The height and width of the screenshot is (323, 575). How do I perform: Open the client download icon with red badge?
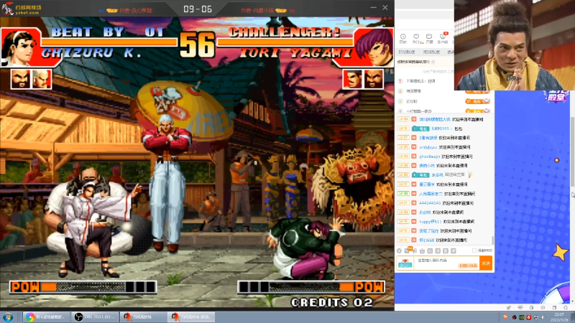click(x=443, y=38)
